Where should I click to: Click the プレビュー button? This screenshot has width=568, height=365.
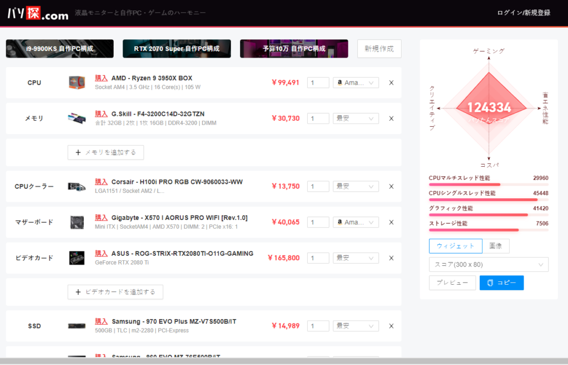pos(453,282)
